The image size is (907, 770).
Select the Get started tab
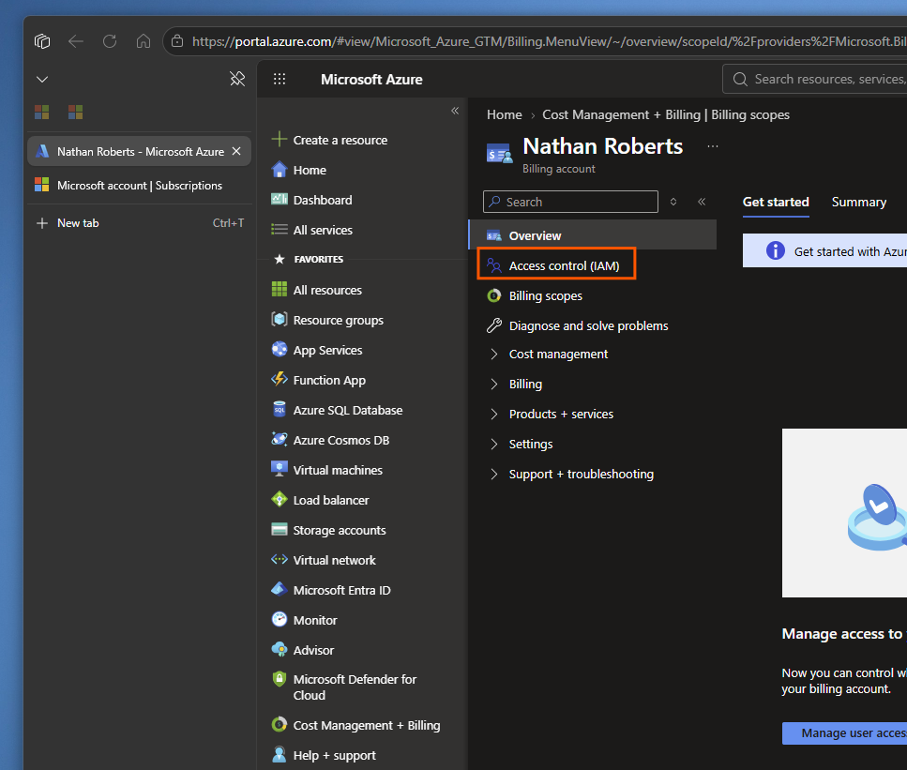click(776, 202)
